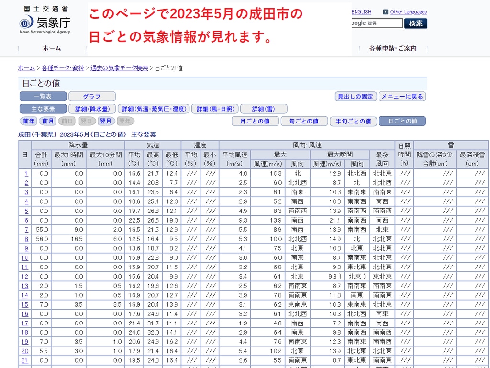The image size is (490, 368).
Task: Open the 詳細(雪) tab
Action: click(264, 109)
